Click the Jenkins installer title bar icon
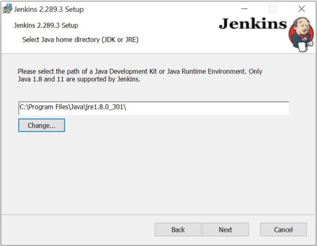The width and height of the screenshot is (317, 246). tap(7, 9)
